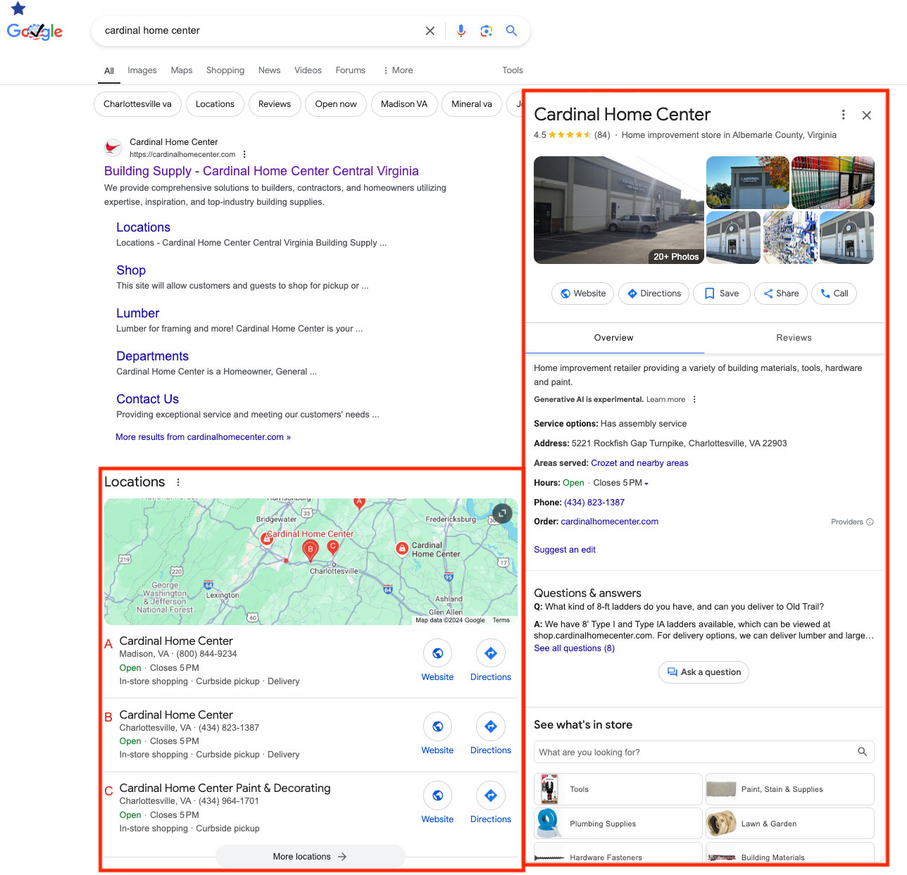Viewport: 907px width, 875px height.
Task: Click the Providers info icon
Action: click(870, 522)
